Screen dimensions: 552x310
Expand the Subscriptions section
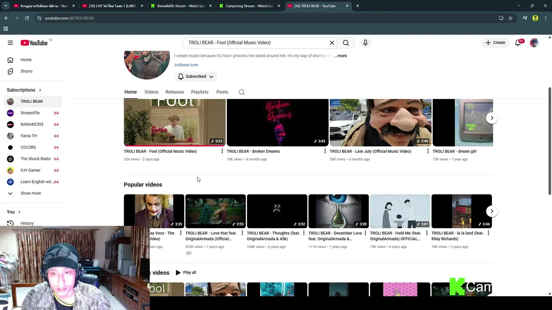point(24,90)
